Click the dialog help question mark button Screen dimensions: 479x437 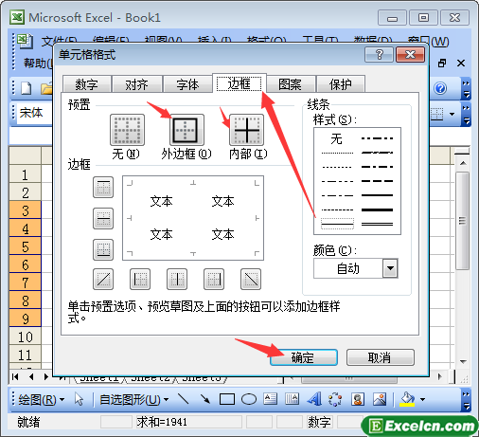point(379,55)
